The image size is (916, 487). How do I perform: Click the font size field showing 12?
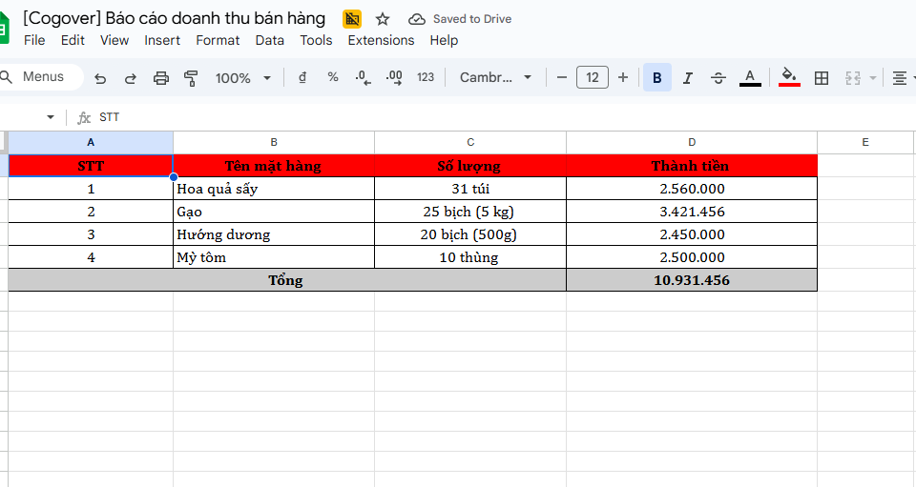click(593, 77)
